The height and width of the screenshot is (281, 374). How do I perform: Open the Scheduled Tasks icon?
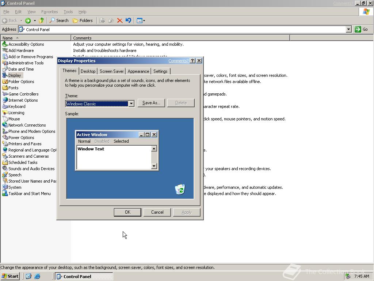(x=5, y=162)
